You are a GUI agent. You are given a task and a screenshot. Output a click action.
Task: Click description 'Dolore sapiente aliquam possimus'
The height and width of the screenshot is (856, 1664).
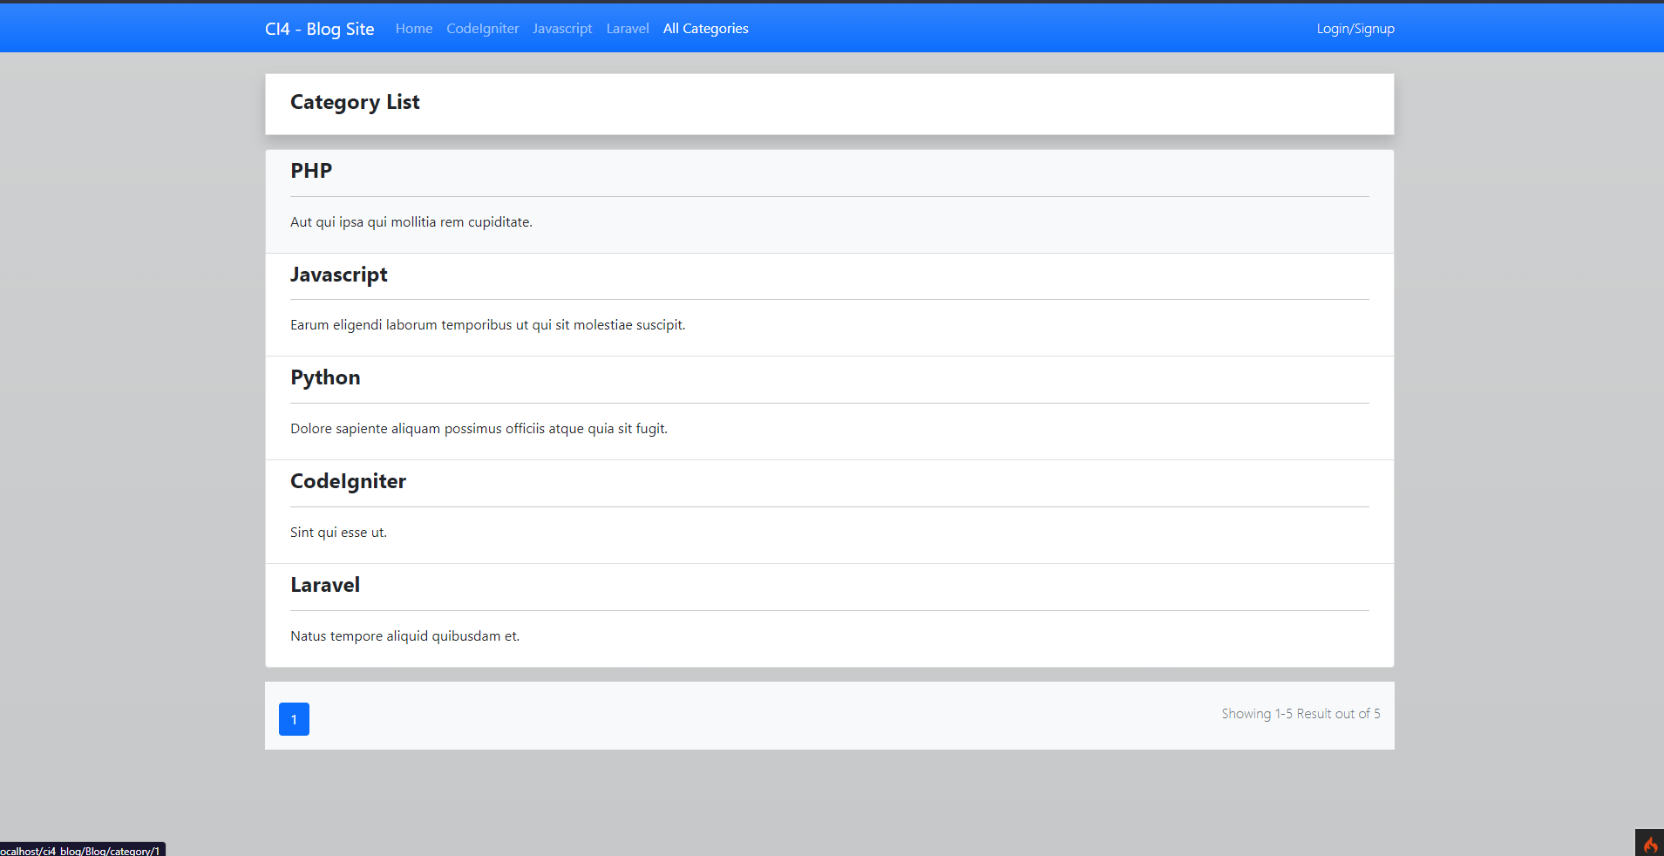click(x=479, y=429)
